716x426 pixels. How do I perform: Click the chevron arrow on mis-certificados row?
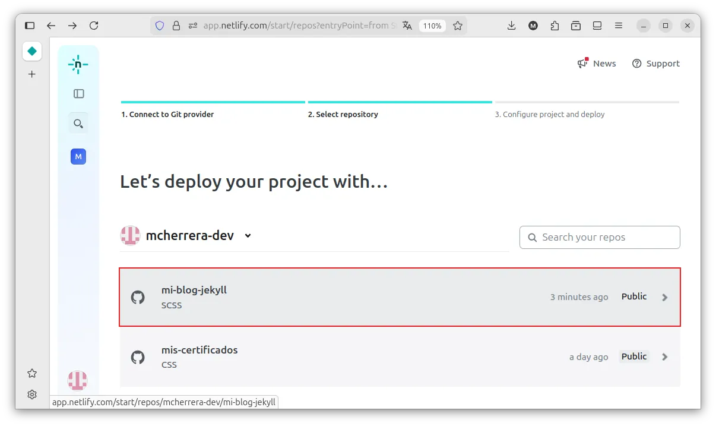point(665,357)
